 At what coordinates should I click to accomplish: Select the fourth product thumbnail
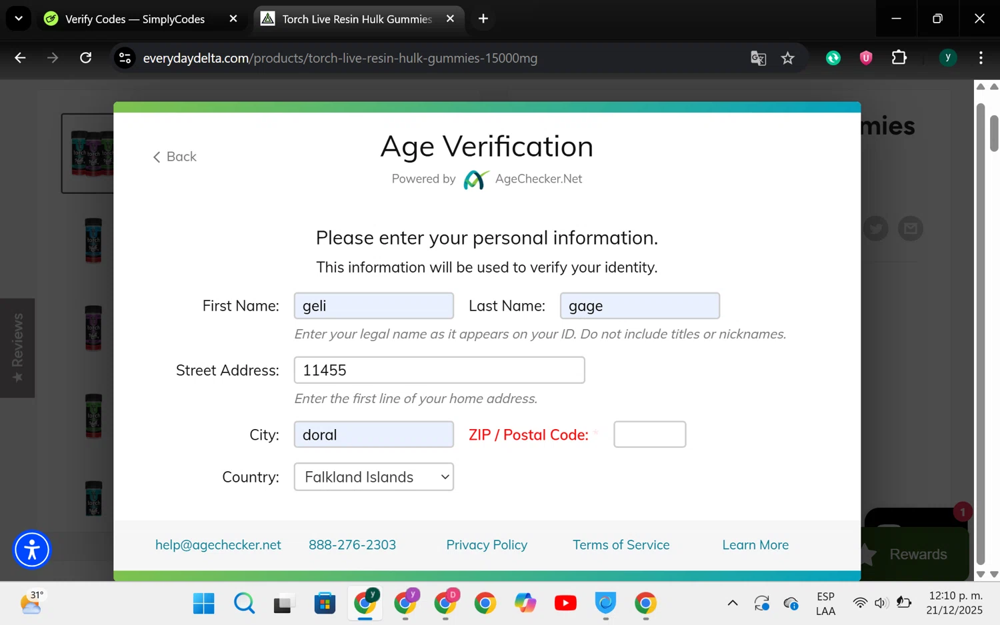93,416
